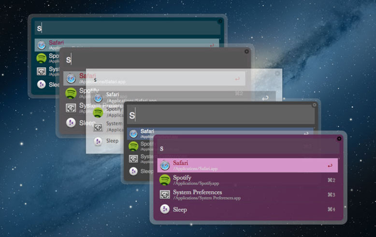Click /Applications/Spotify.app path in purple window
376x237 pixels.
tap(196, 183)
